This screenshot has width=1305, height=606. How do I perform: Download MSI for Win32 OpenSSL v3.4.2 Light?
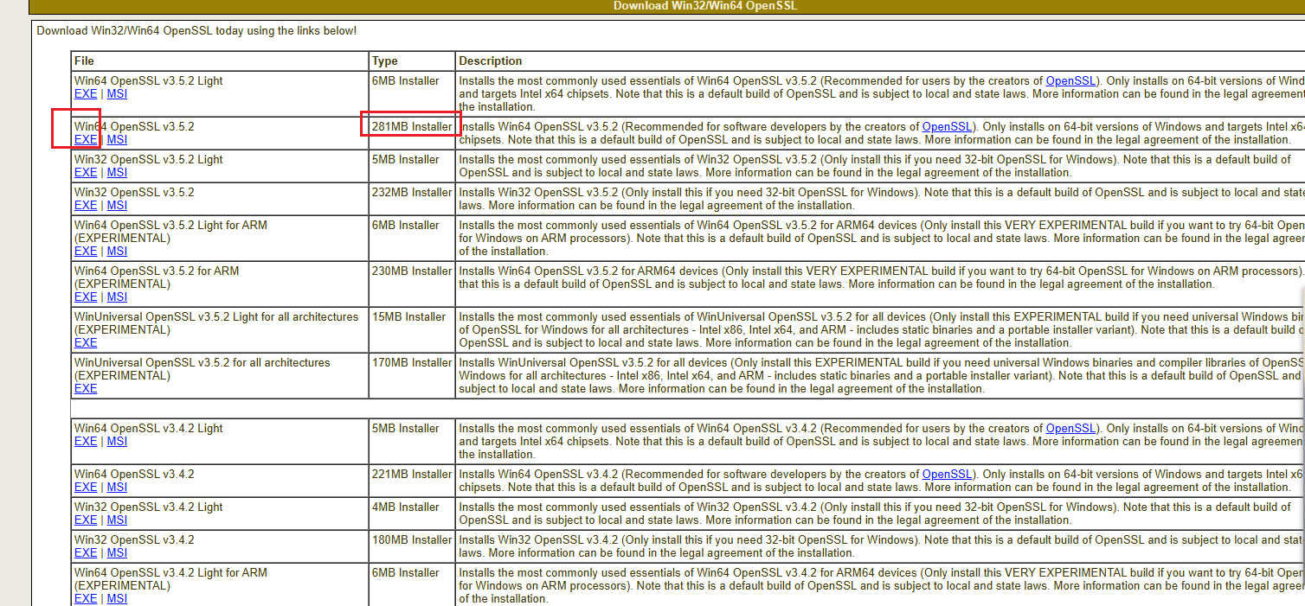coord(117,520)
